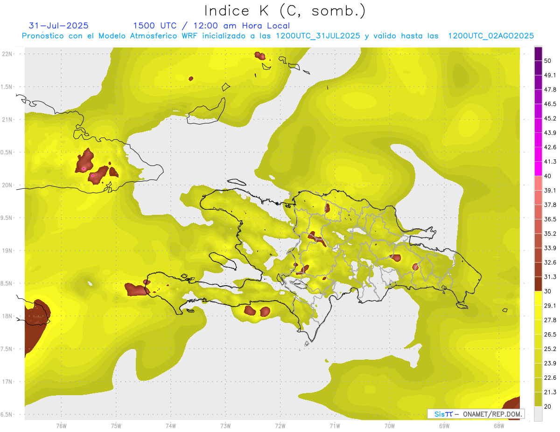Click the "1500 UTC / 12:00 am Hora Local" text

(211, 26)
